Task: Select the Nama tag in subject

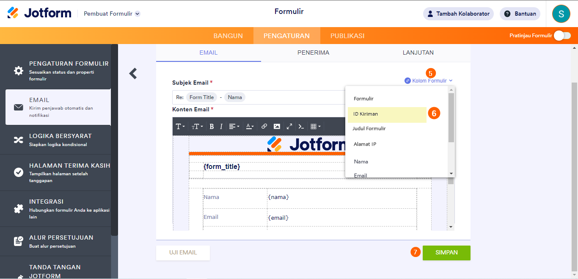Action: [x=235, y=97]
